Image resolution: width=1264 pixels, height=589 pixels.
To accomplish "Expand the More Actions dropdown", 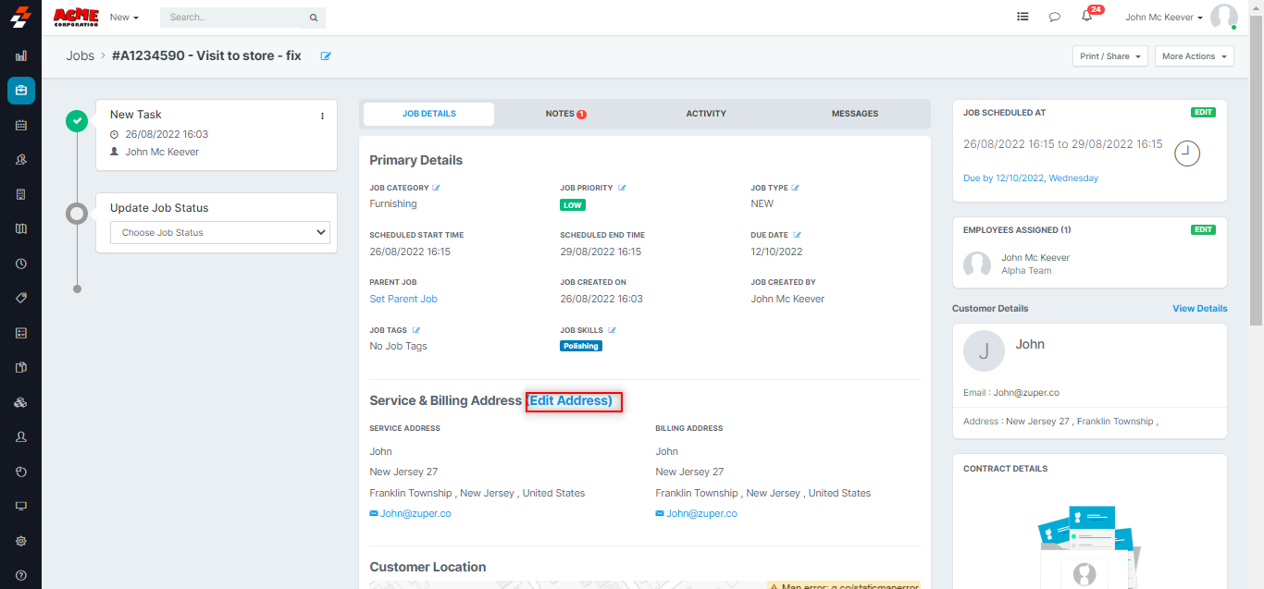I will click(1194, 56).
